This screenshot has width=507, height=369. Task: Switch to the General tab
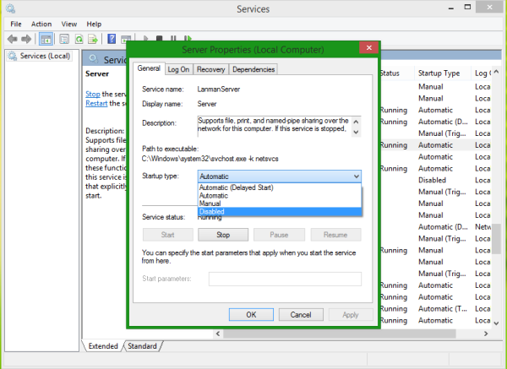click(x=149, y=68)
